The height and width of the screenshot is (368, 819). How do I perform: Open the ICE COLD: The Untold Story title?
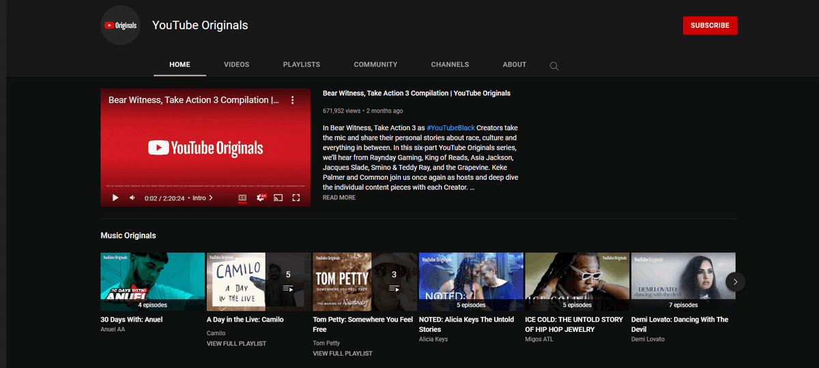[574, 324]
